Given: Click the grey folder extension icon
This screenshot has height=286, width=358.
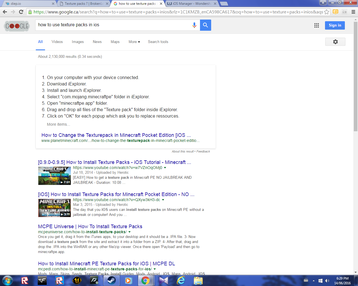Looking at the screenshot, I should [345, 12].
